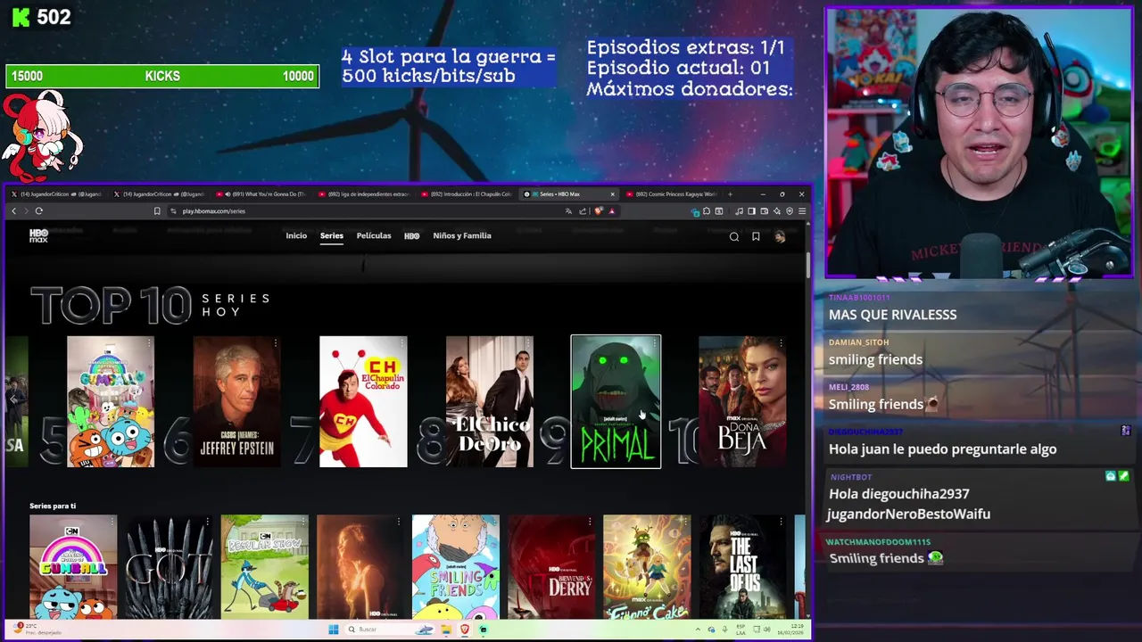This screenshot has width=1142, height=642.
Task: Open the GOT poster in Series para ti
Action: 170,567
